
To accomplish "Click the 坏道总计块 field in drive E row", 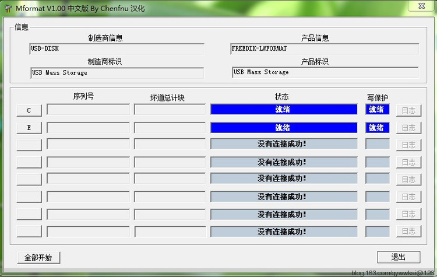I will point(170,128).
